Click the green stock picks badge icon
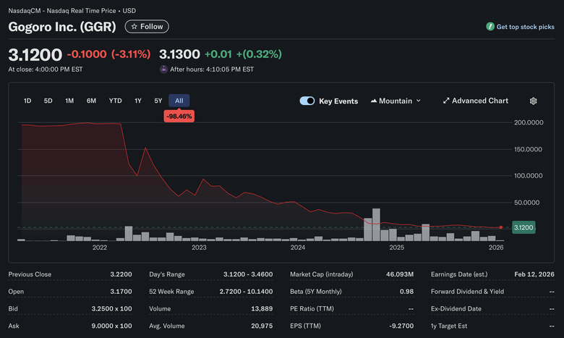This screenshot has height=338, width=564. tap(490, 27)
